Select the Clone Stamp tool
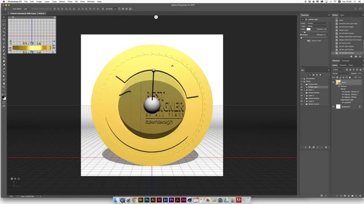The width and height of the screenshot is (364, 204). click(x=4, y=46)
